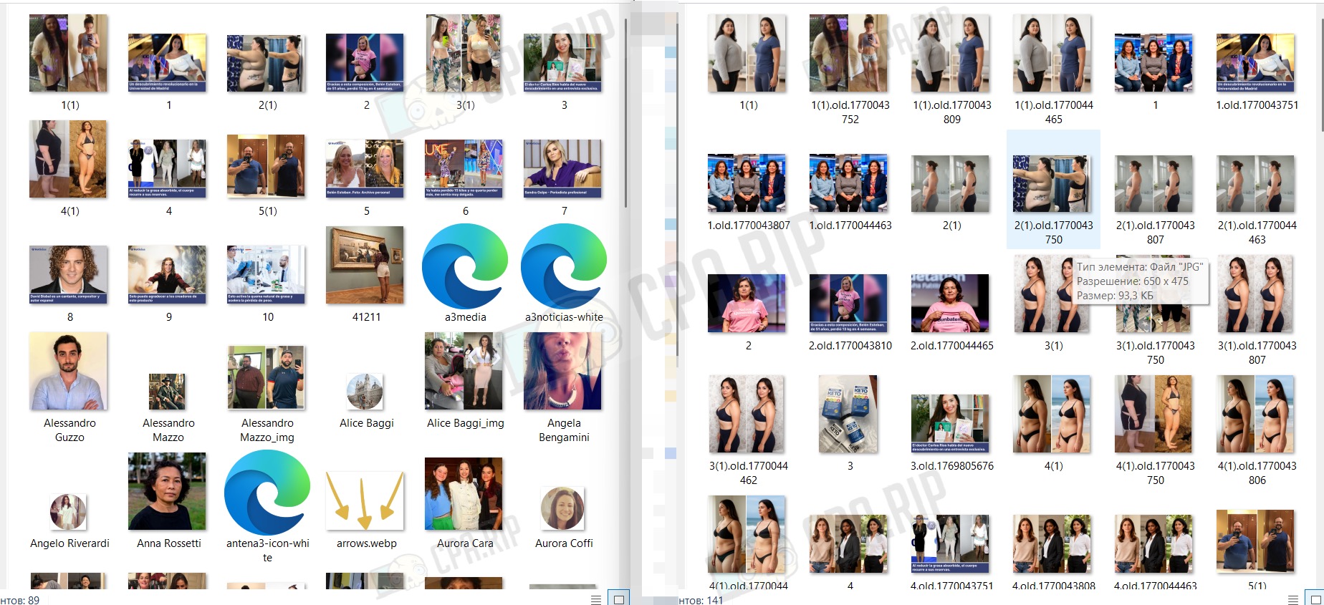Select the small Alessandro Mazzo image file
The height and width of the screenshot is (605, 1324).
tap(167, 392)
